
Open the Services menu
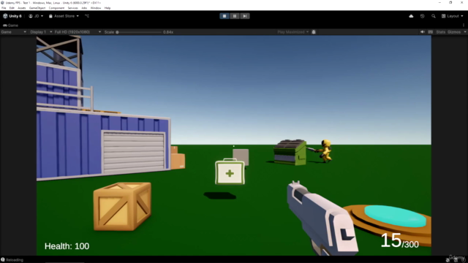point(72,8)
